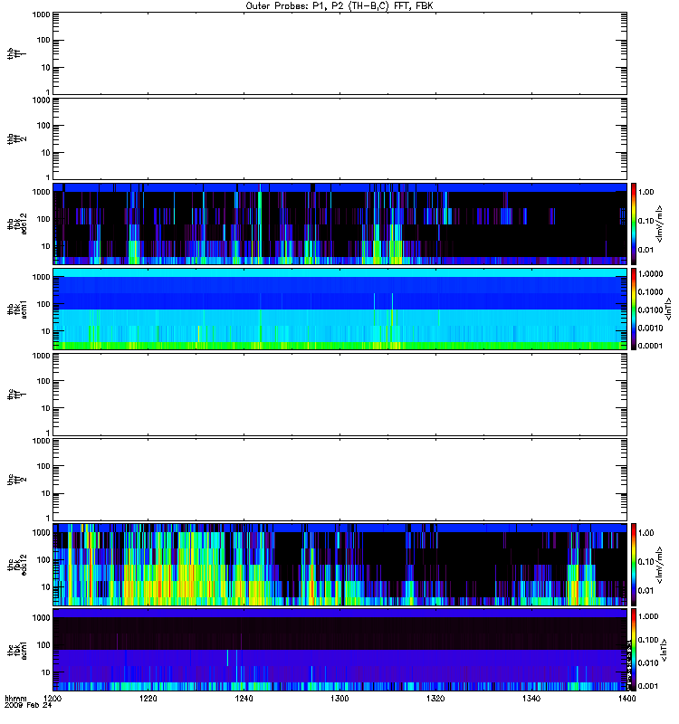
Task: Click "0.10" on the thc edc12 colour scale
Action: (x=646, y=561)
